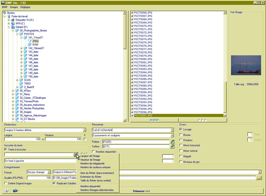Click the insert-tag icon next to Préfixe field
The image size is (266, 196).
point(172,141)
